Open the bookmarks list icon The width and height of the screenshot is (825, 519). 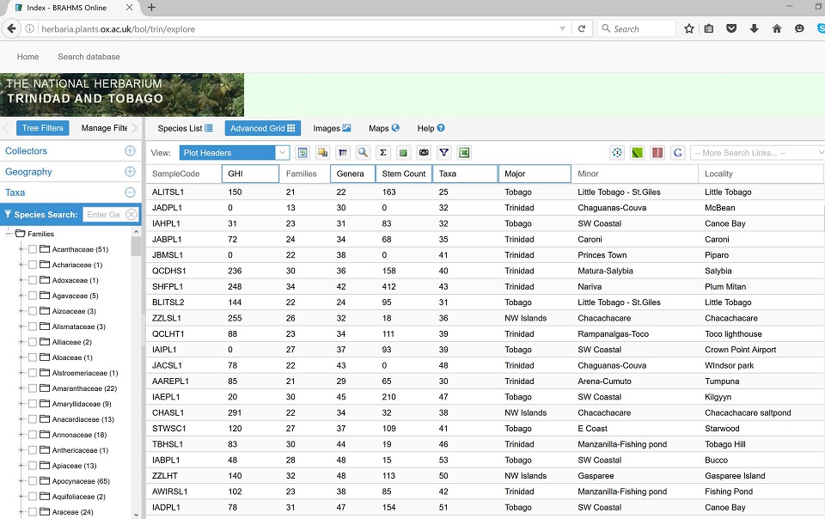[x=709, y=29]
